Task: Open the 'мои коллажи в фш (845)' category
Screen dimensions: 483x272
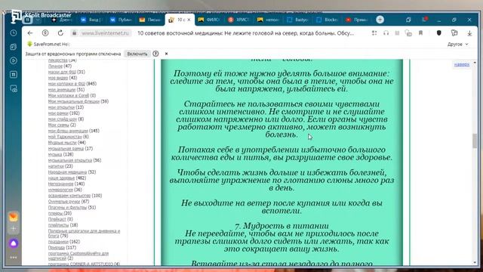Action: [x=72, y=84]
